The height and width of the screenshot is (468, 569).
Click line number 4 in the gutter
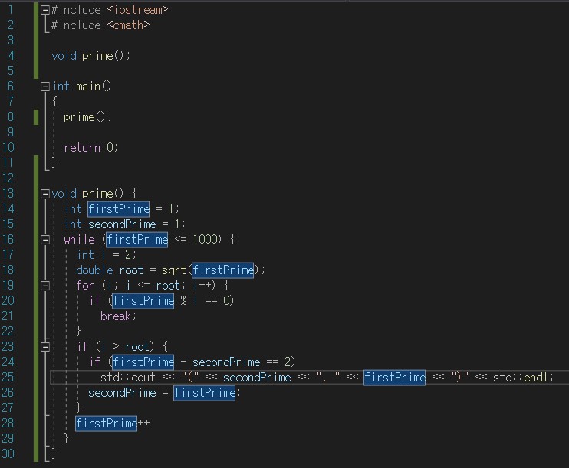click(11, 55)
